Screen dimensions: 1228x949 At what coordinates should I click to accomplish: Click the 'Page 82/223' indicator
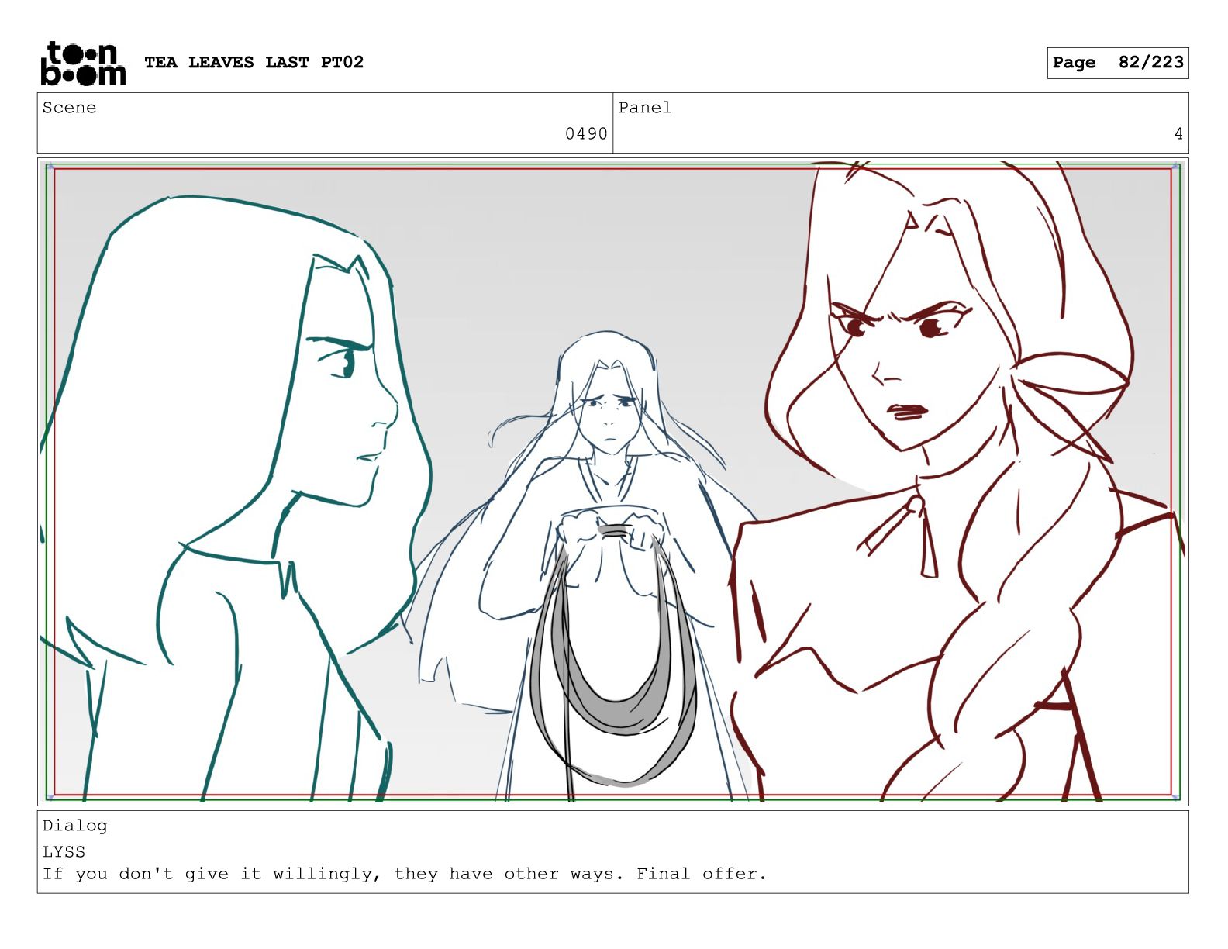pos(1117,63)
